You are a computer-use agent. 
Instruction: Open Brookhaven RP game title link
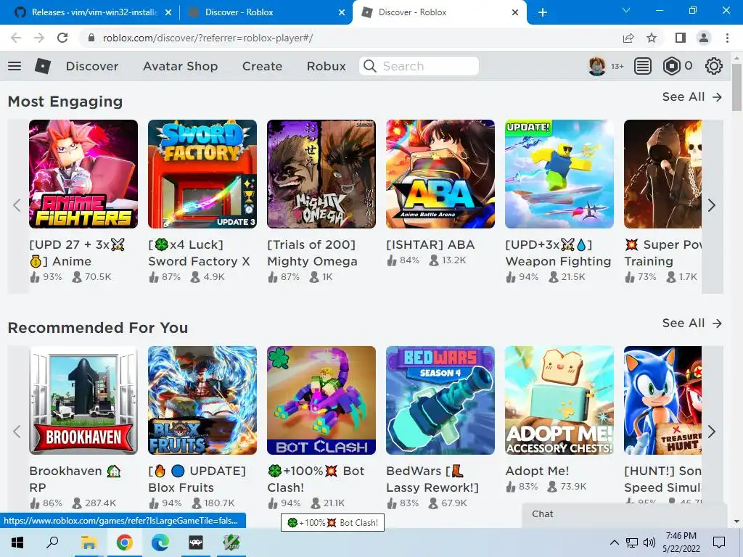click(x=75, y=479)
